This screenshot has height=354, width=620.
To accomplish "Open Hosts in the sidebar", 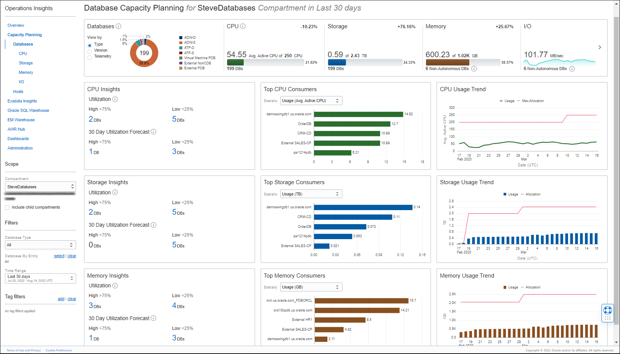I will pos(18,92).
